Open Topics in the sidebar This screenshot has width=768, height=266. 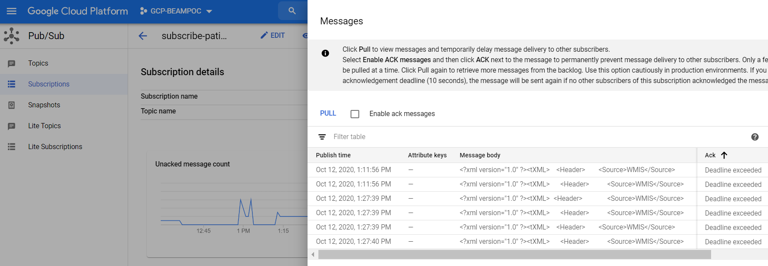(x=38, y=63)
